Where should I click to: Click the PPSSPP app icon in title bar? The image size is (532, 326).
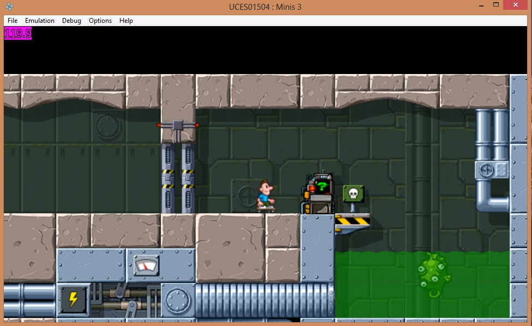(x=9, y=7)
